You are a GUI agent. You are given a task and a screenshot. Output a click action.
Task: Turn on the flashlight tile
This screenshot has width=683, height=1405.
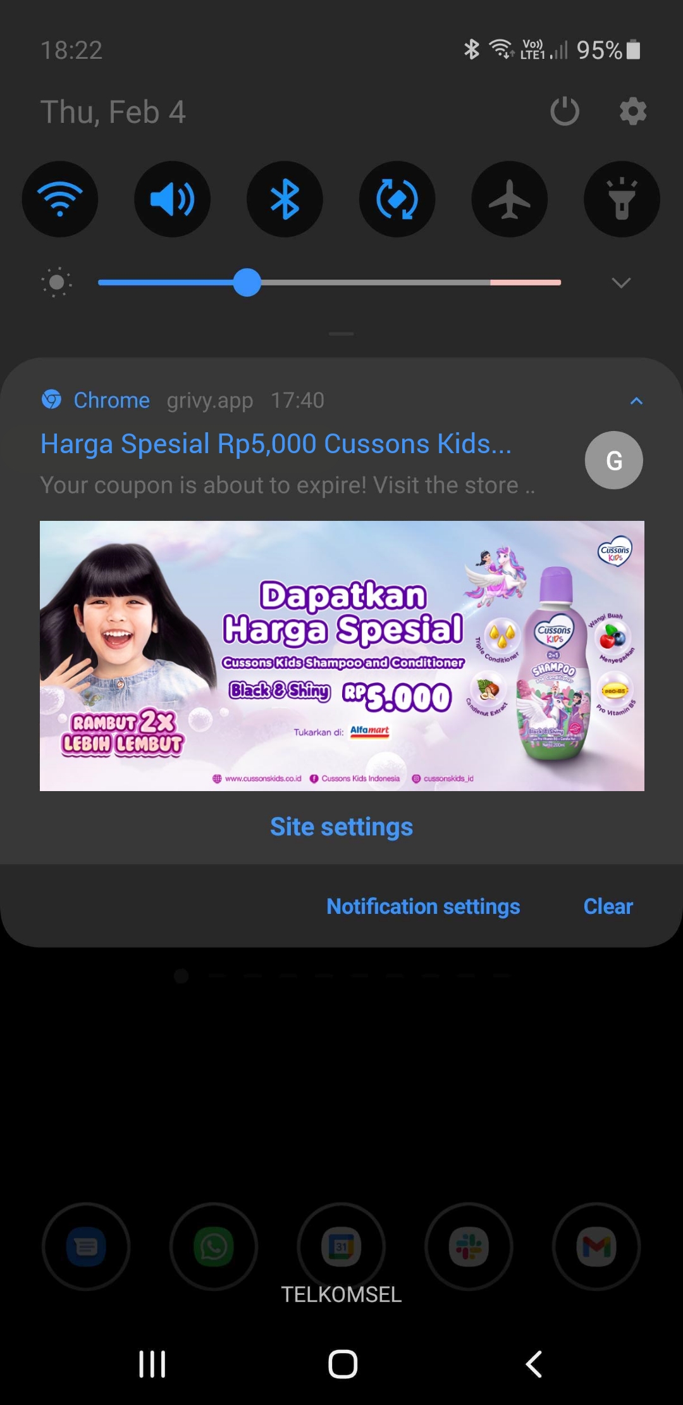(x=622, y=199)
